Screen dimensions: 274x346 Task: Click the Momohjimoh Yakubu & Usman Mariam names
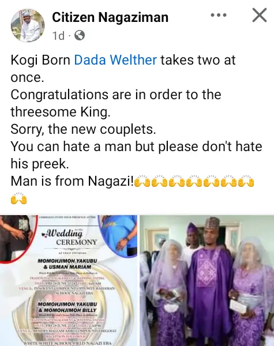(x=67, y=264)
